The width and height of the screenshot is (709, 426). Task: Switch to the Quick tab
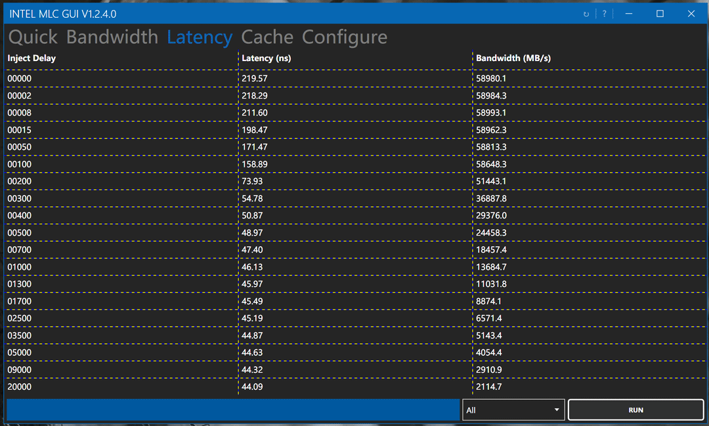(x=33, y=37)
